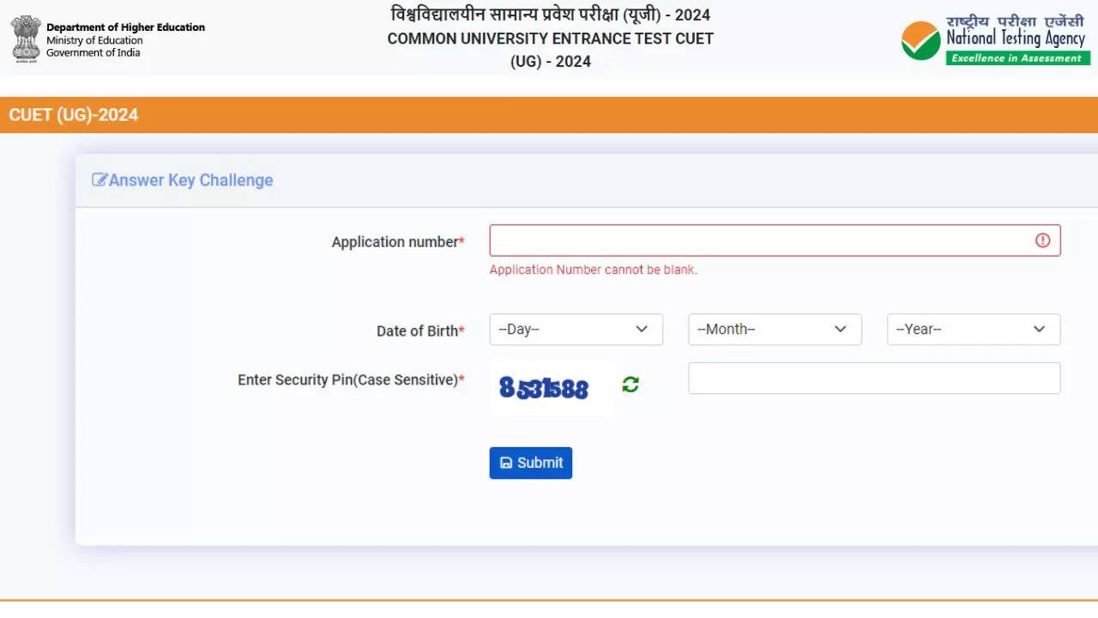The width and height of the screenshot is (1098, 618).
Task: Refresh the security pin captcha
Action: pos(630,385)
